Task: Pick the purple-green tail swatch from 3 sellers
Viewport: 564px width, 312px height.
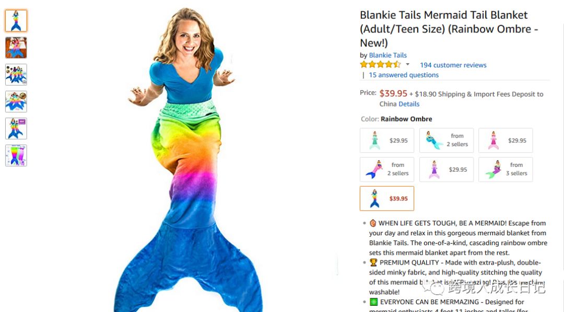Action: (506, 169)
